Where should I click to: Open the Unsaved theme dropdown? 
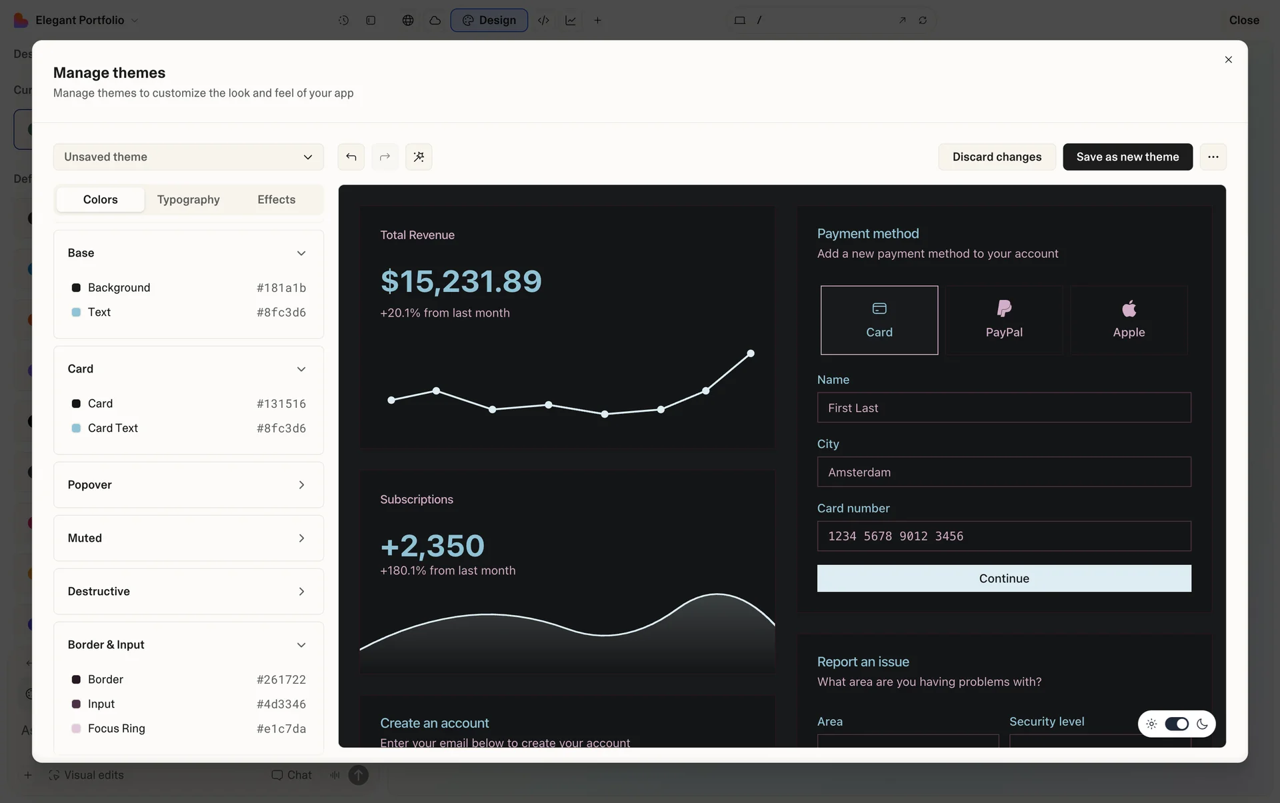pos(189,157)
